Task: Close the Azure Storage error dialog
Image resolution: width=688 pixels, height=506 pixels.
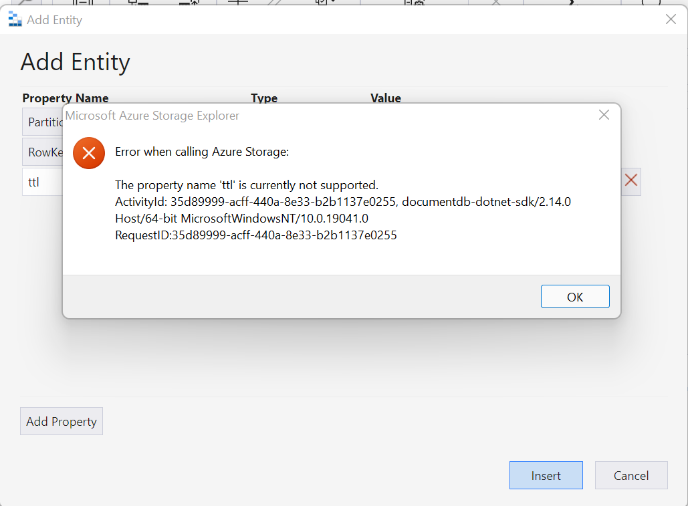Action: (604, 114)
